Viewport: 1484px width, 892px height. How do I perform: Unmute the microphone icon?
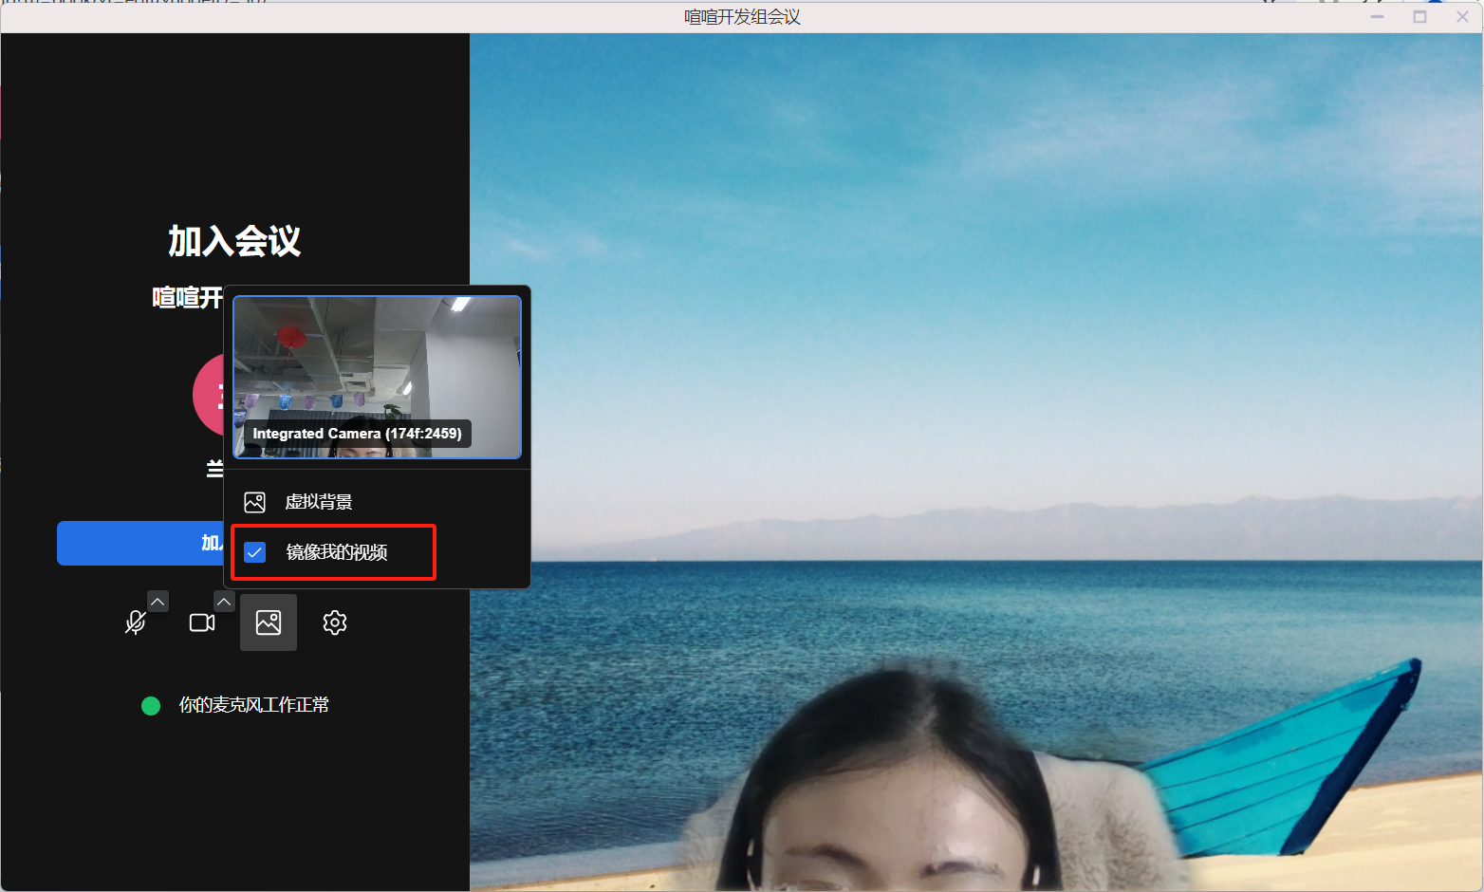click(x=136, y=623)
